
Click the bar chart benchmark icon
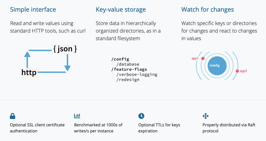(77, 116)
